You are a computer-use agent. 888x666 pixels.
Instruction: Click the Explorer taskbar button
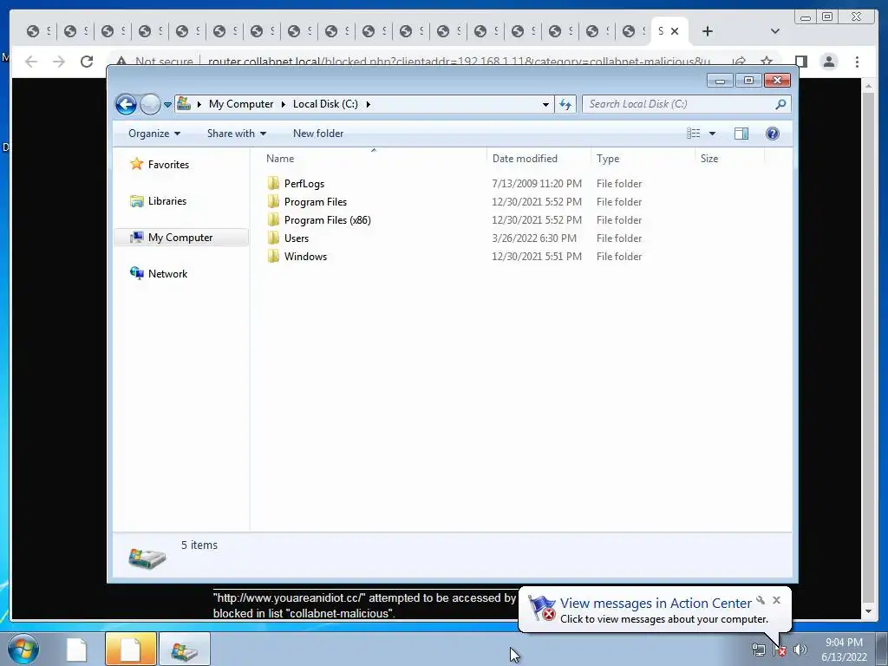click(185, 649)
